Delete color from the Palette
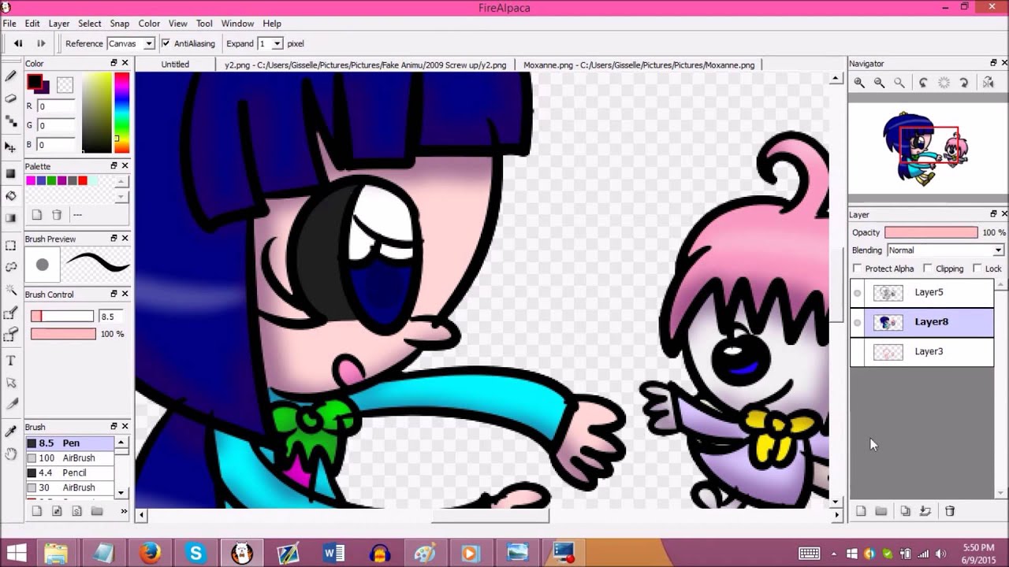Viewport: 1009px width, 567px height. pos(57,214)
